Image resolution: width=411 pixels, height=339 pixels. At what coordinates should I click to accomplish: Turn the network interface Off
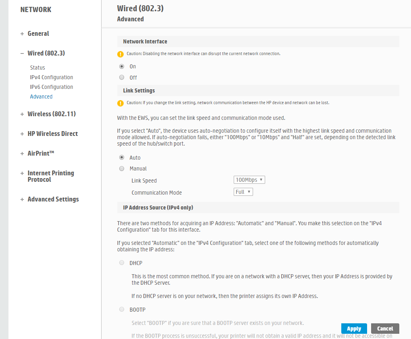[122, 78]
